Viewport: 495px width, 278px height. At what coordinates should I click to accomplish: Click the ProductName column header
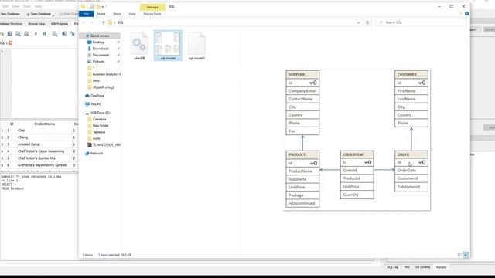point(45,124)
